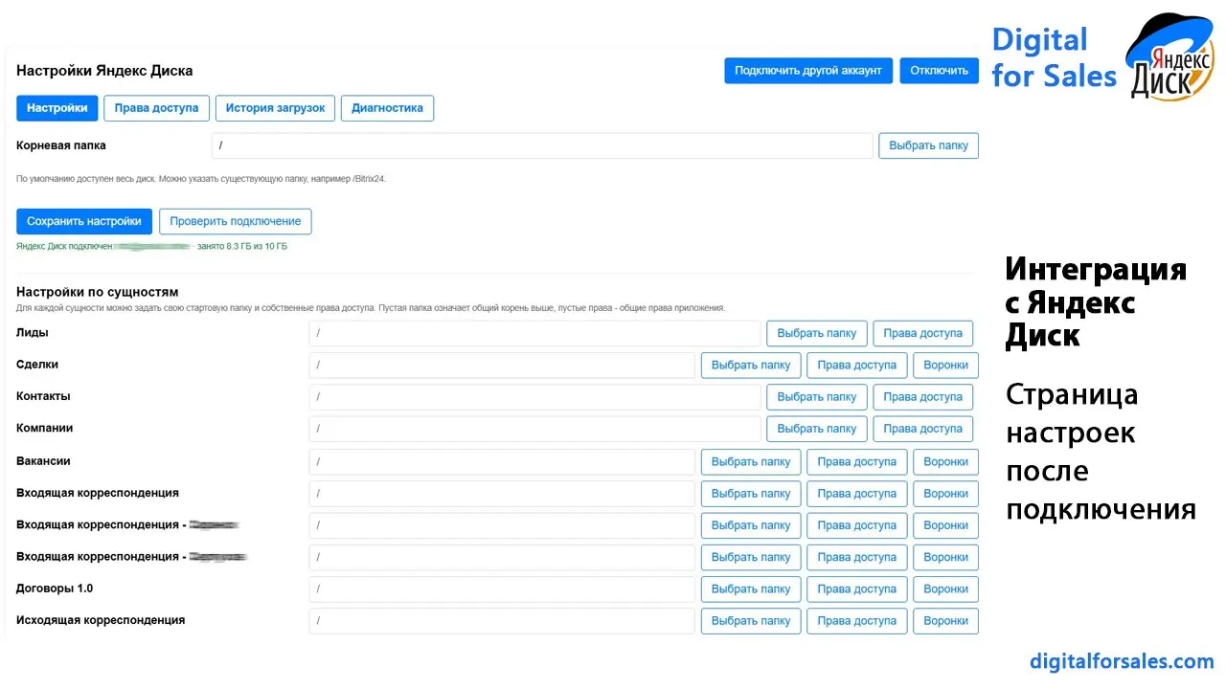Open 'Права доступа' for Вакансии
Image resolution: width=1226 pixels, height=689 pixels.
click(x=857, y=462)
